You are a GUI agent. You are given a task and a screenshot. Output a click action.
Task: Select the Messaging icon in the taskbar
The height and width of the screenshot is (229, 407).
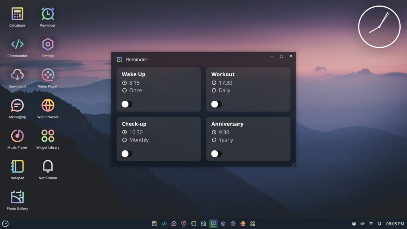pos(174,223)
